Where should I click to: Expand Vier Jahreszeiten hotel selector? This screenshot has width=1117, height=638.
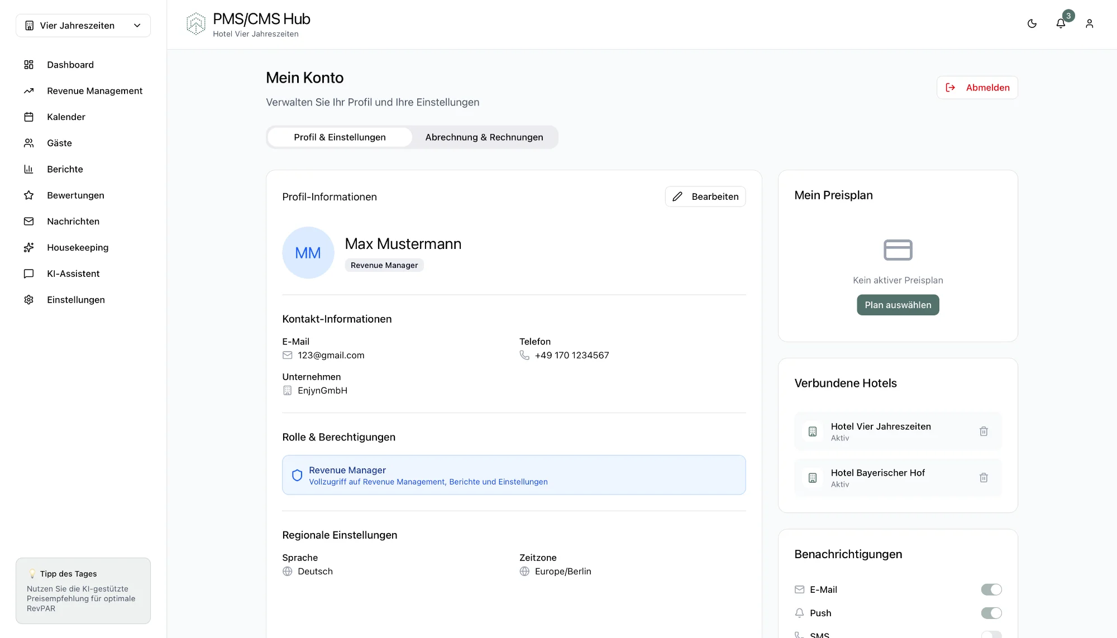coord(83,26)
